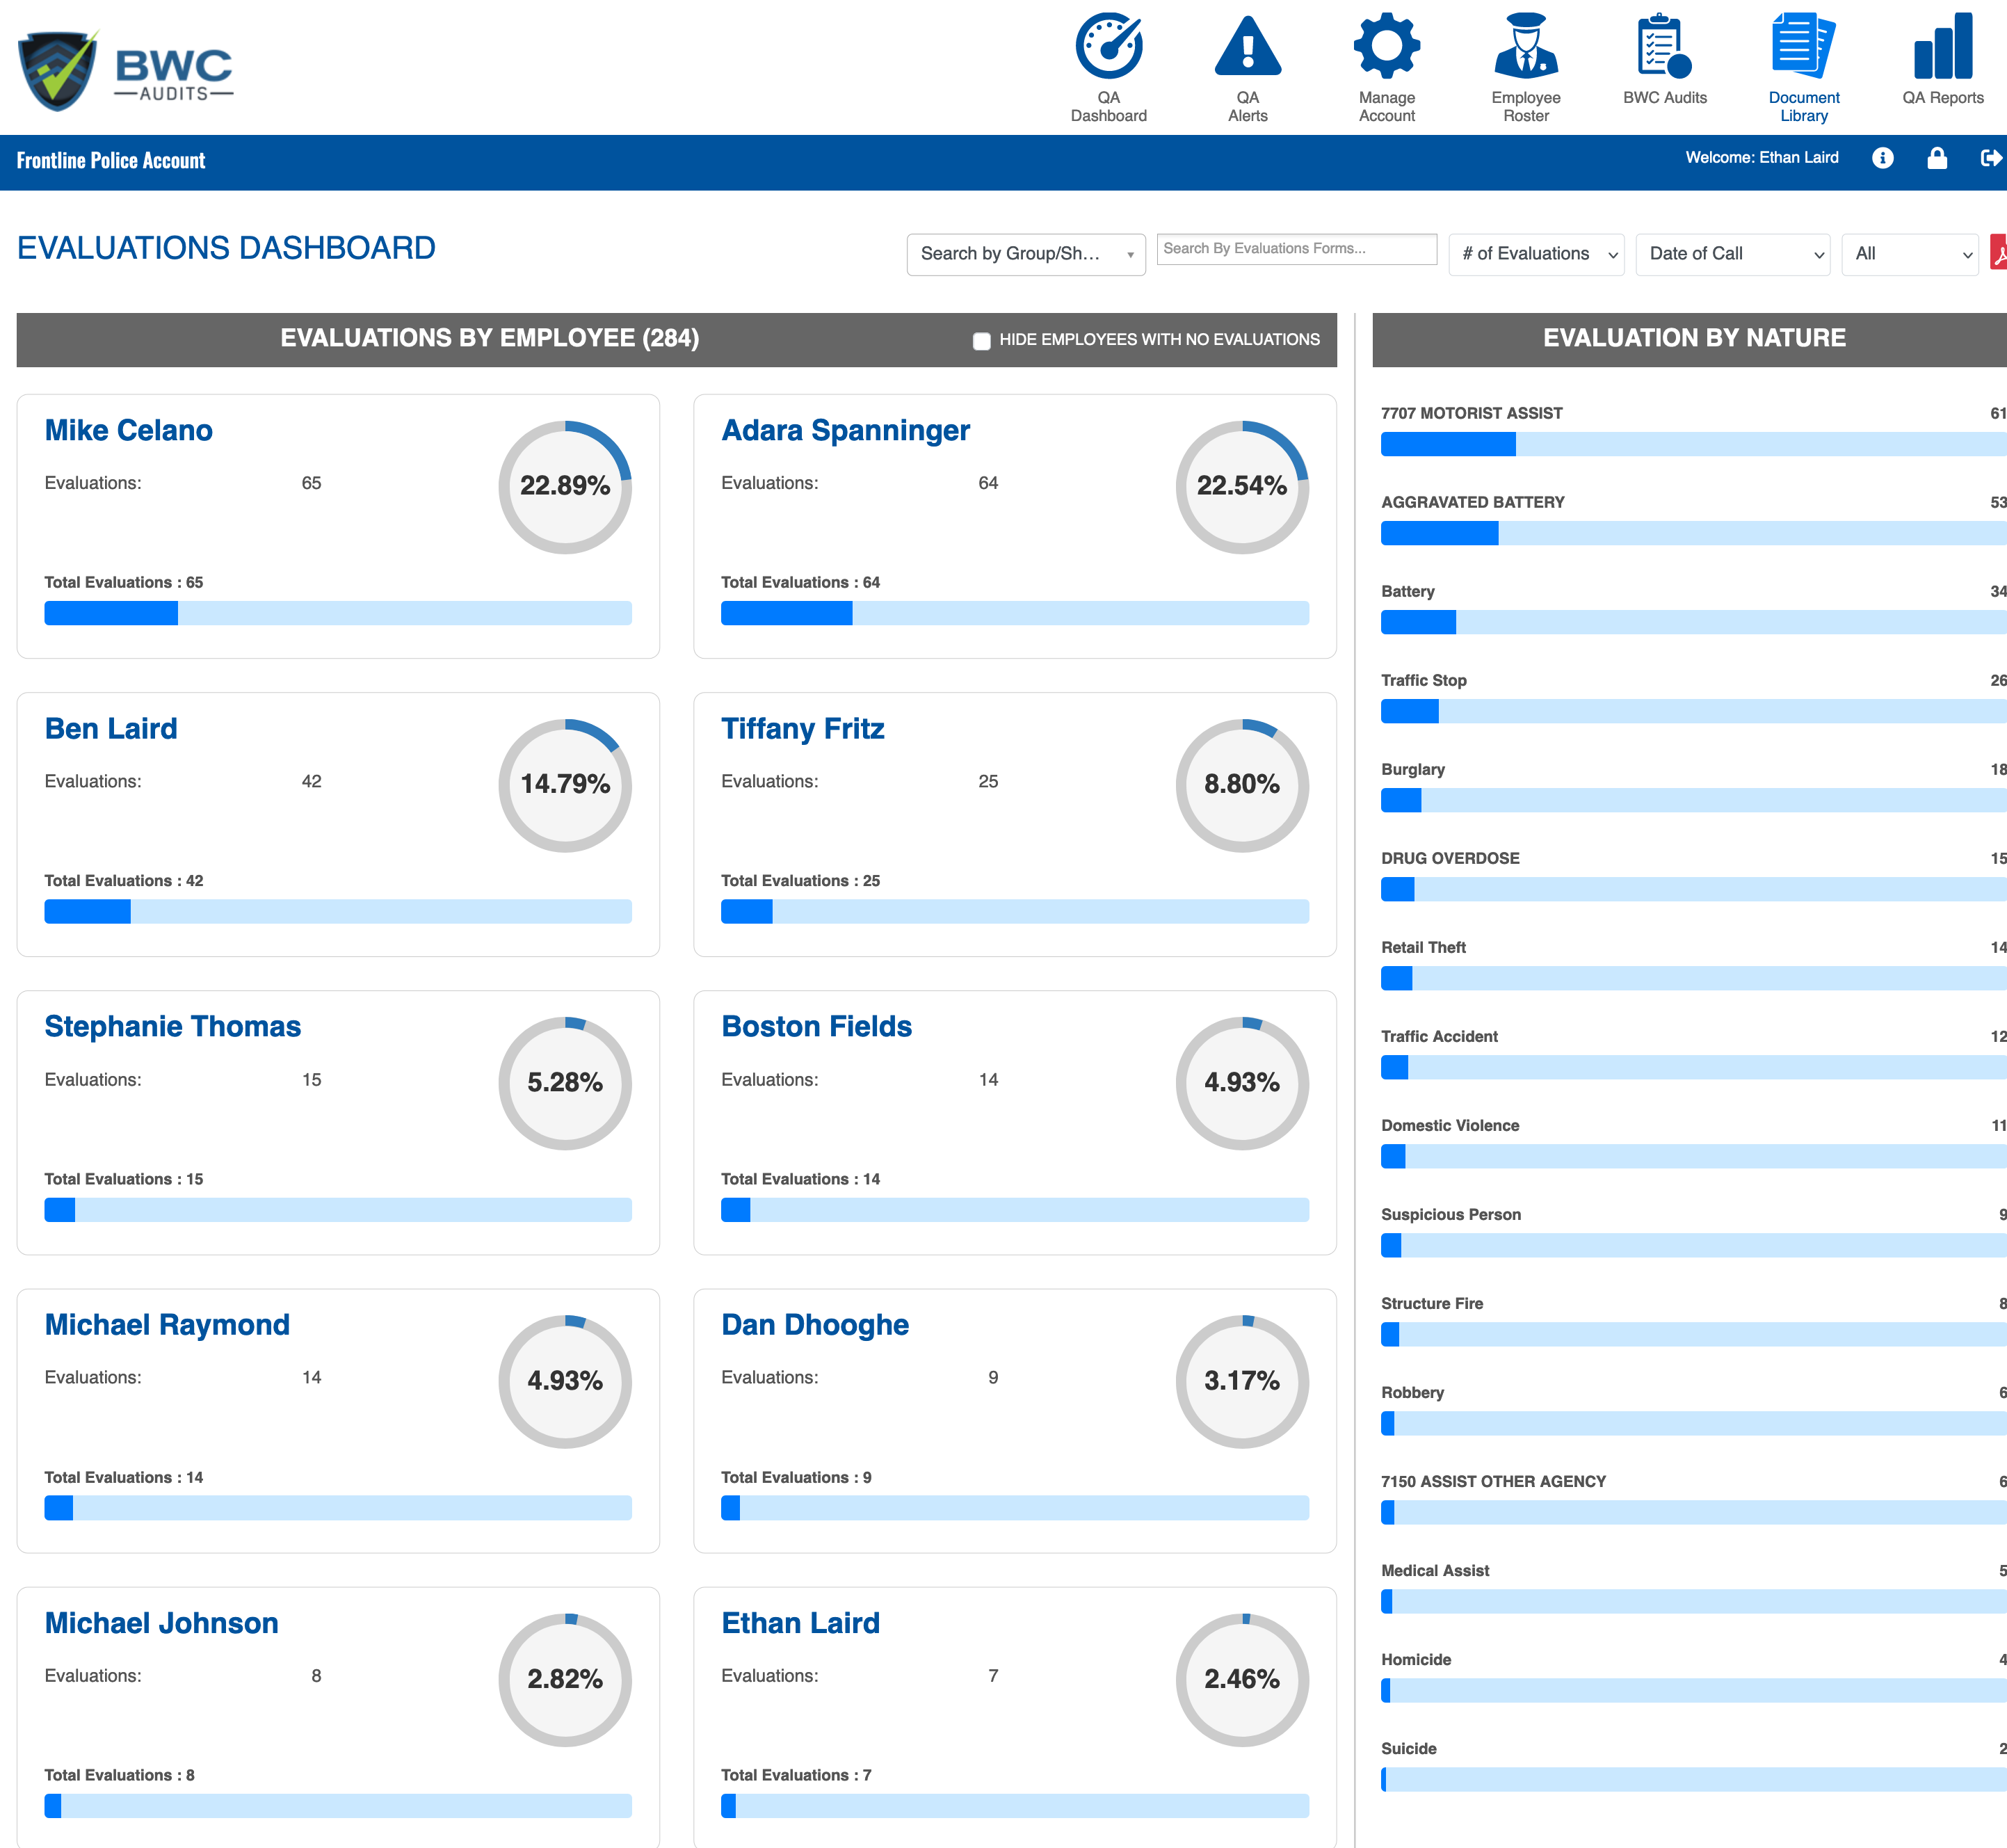
Task: Click the Frontline Police Account title
Action: (110, 160)
